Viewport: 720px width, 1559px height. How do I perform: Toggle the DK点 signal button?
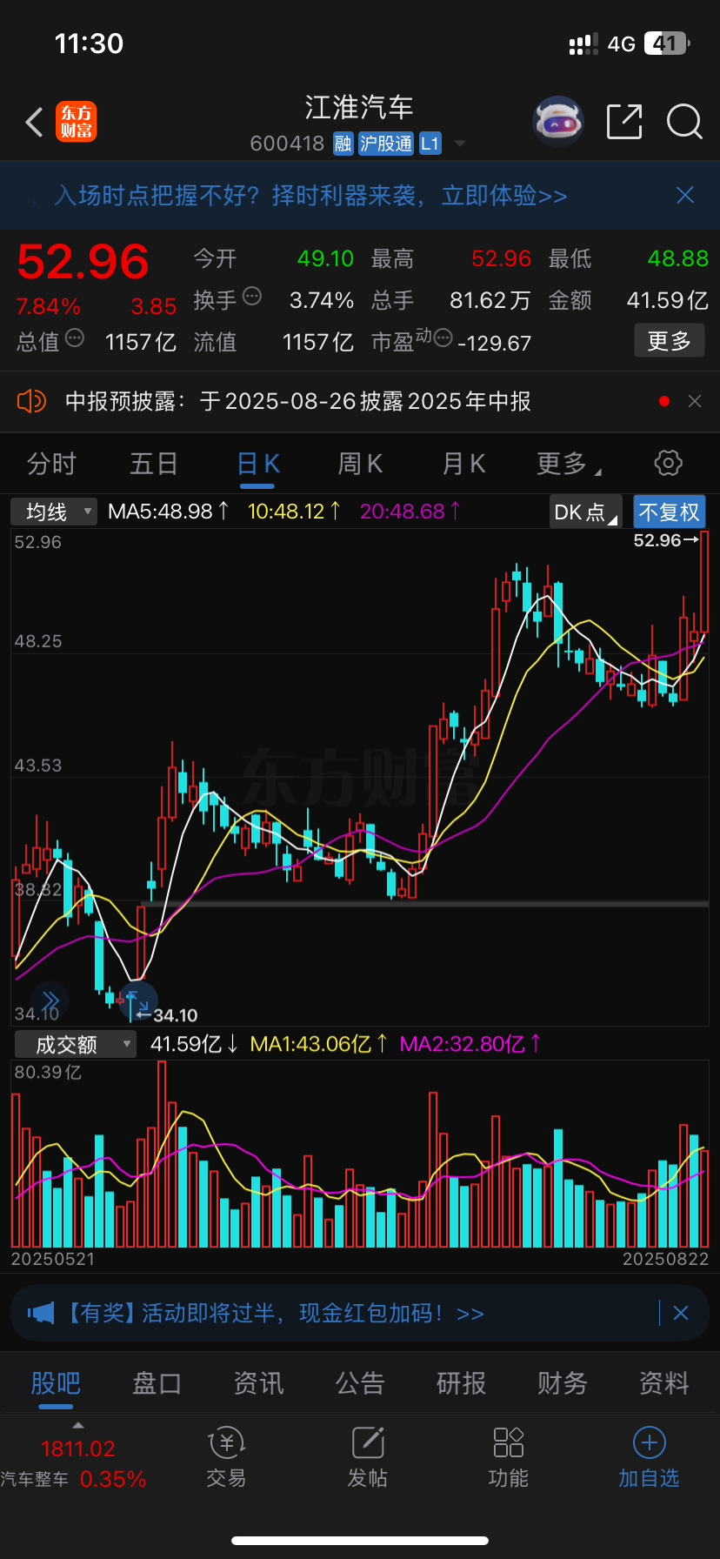click(586, 512)
